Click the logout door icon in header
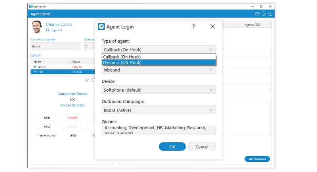 click(264, 14)
